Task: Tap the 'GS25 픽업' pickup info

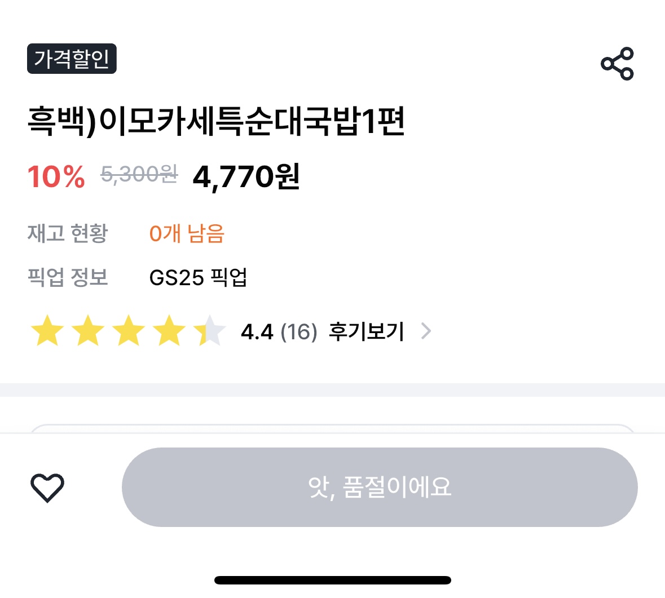Action: [x=198, y=277]
